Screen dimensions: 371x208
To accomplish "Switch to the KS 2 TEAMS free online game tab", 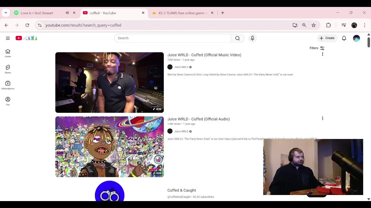I will pyautogui.click(x=183, y=13).
